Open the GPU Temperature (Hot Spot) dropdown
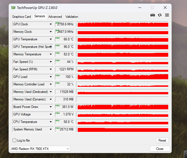187x158 pixels. point(33,47)
